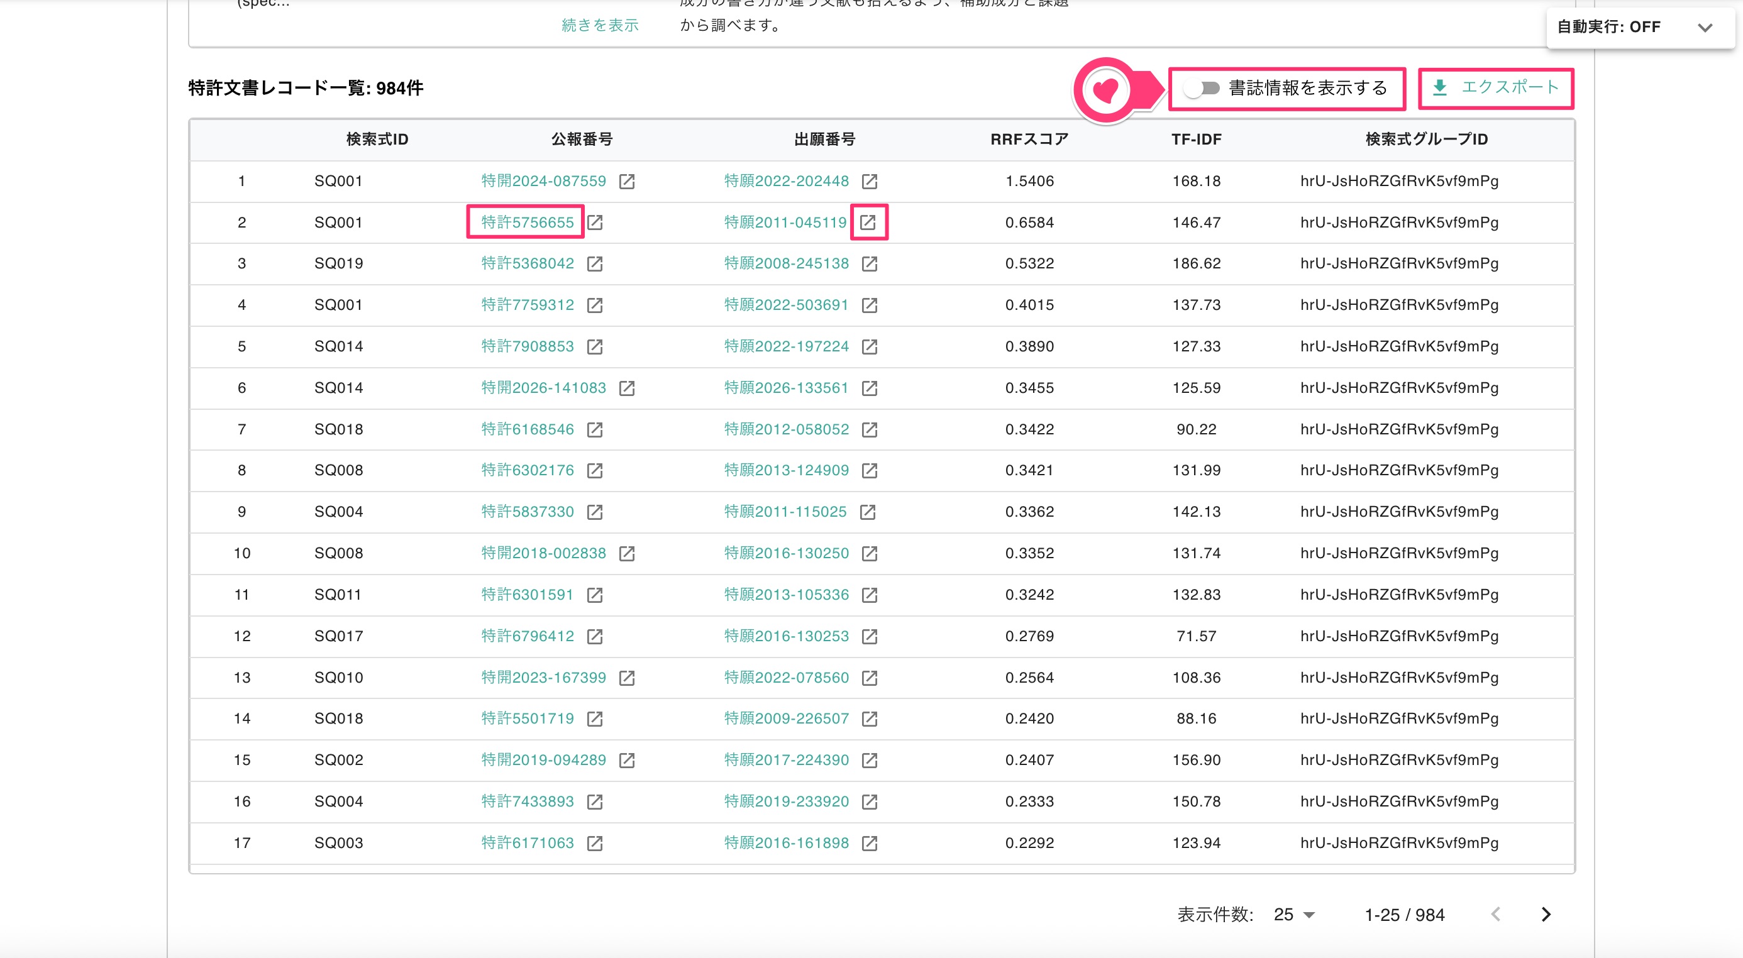1743x958 pixels.
Task: Go to the previous page of records
Action: point(1496,915)
